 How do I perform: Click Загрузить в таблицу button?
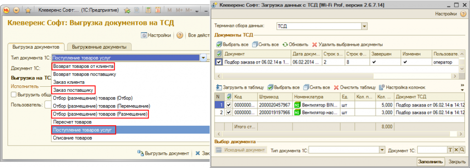click(240, 88)
